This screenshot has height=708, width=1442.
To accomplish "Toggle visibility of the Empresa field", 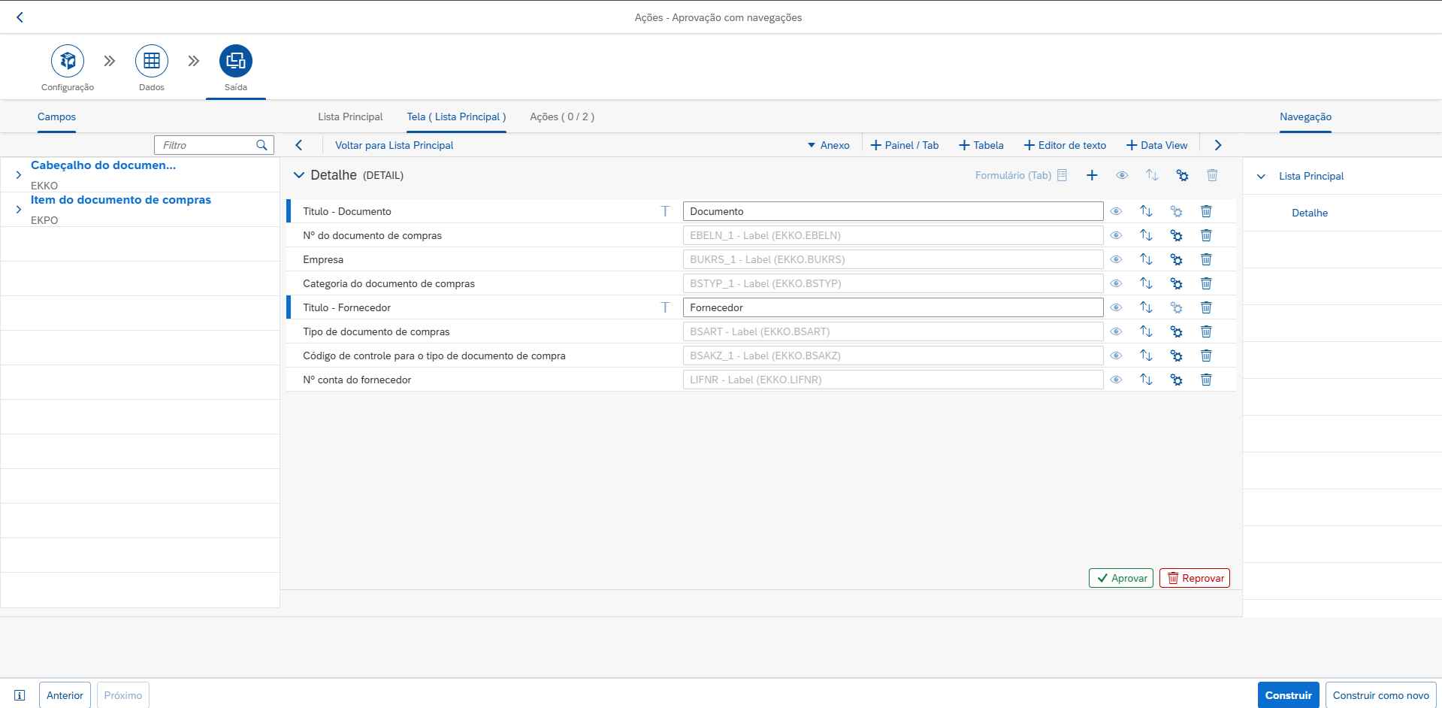I will [x=1116, y=259].
